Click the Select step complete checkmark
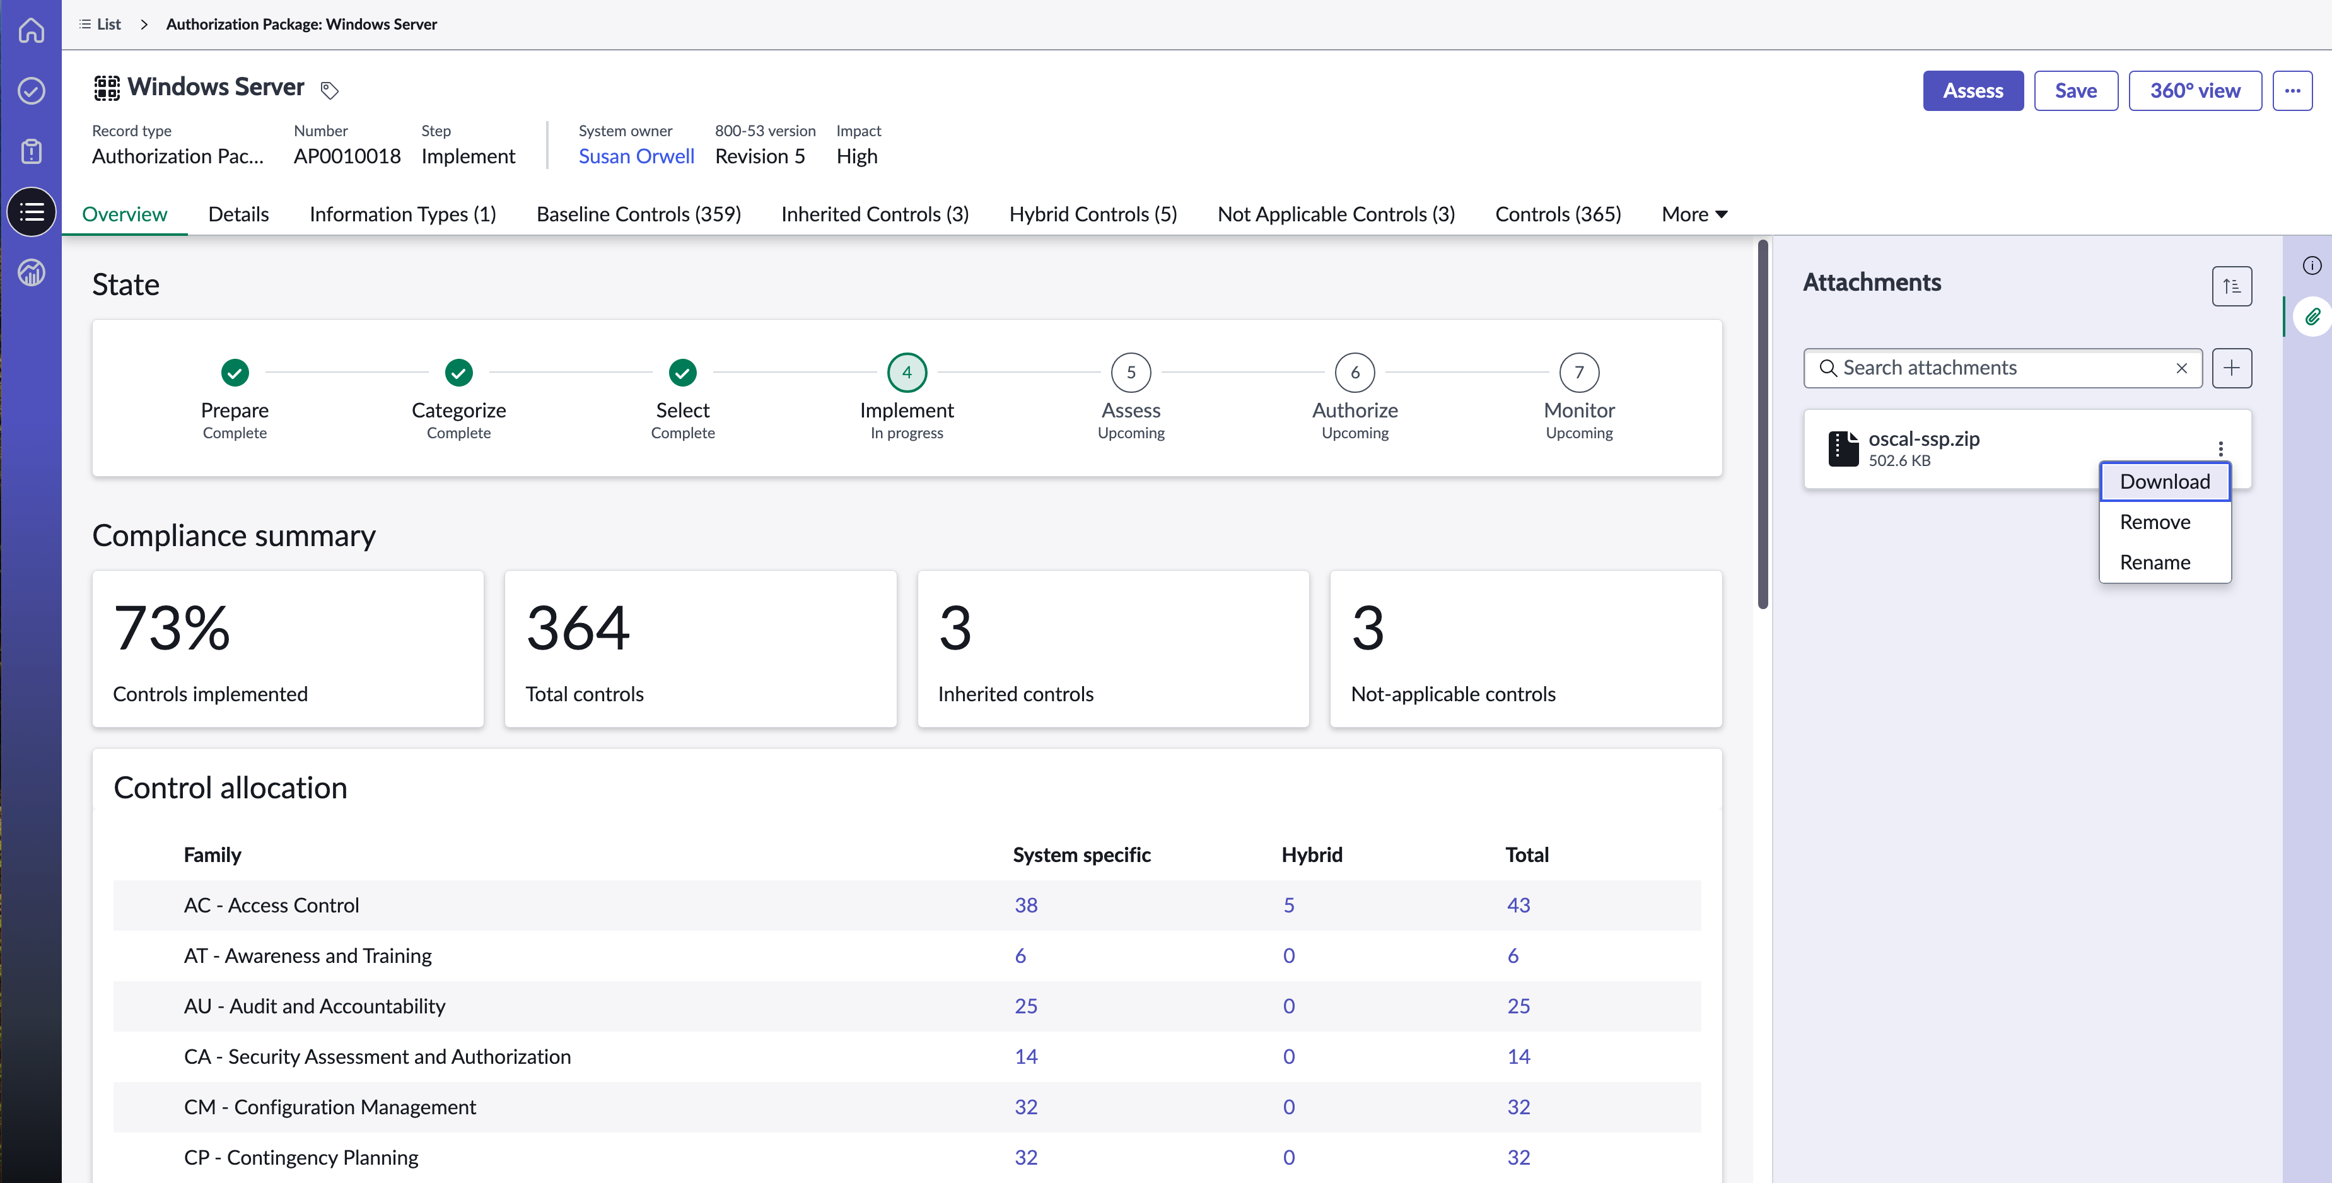 coord(682,372)
